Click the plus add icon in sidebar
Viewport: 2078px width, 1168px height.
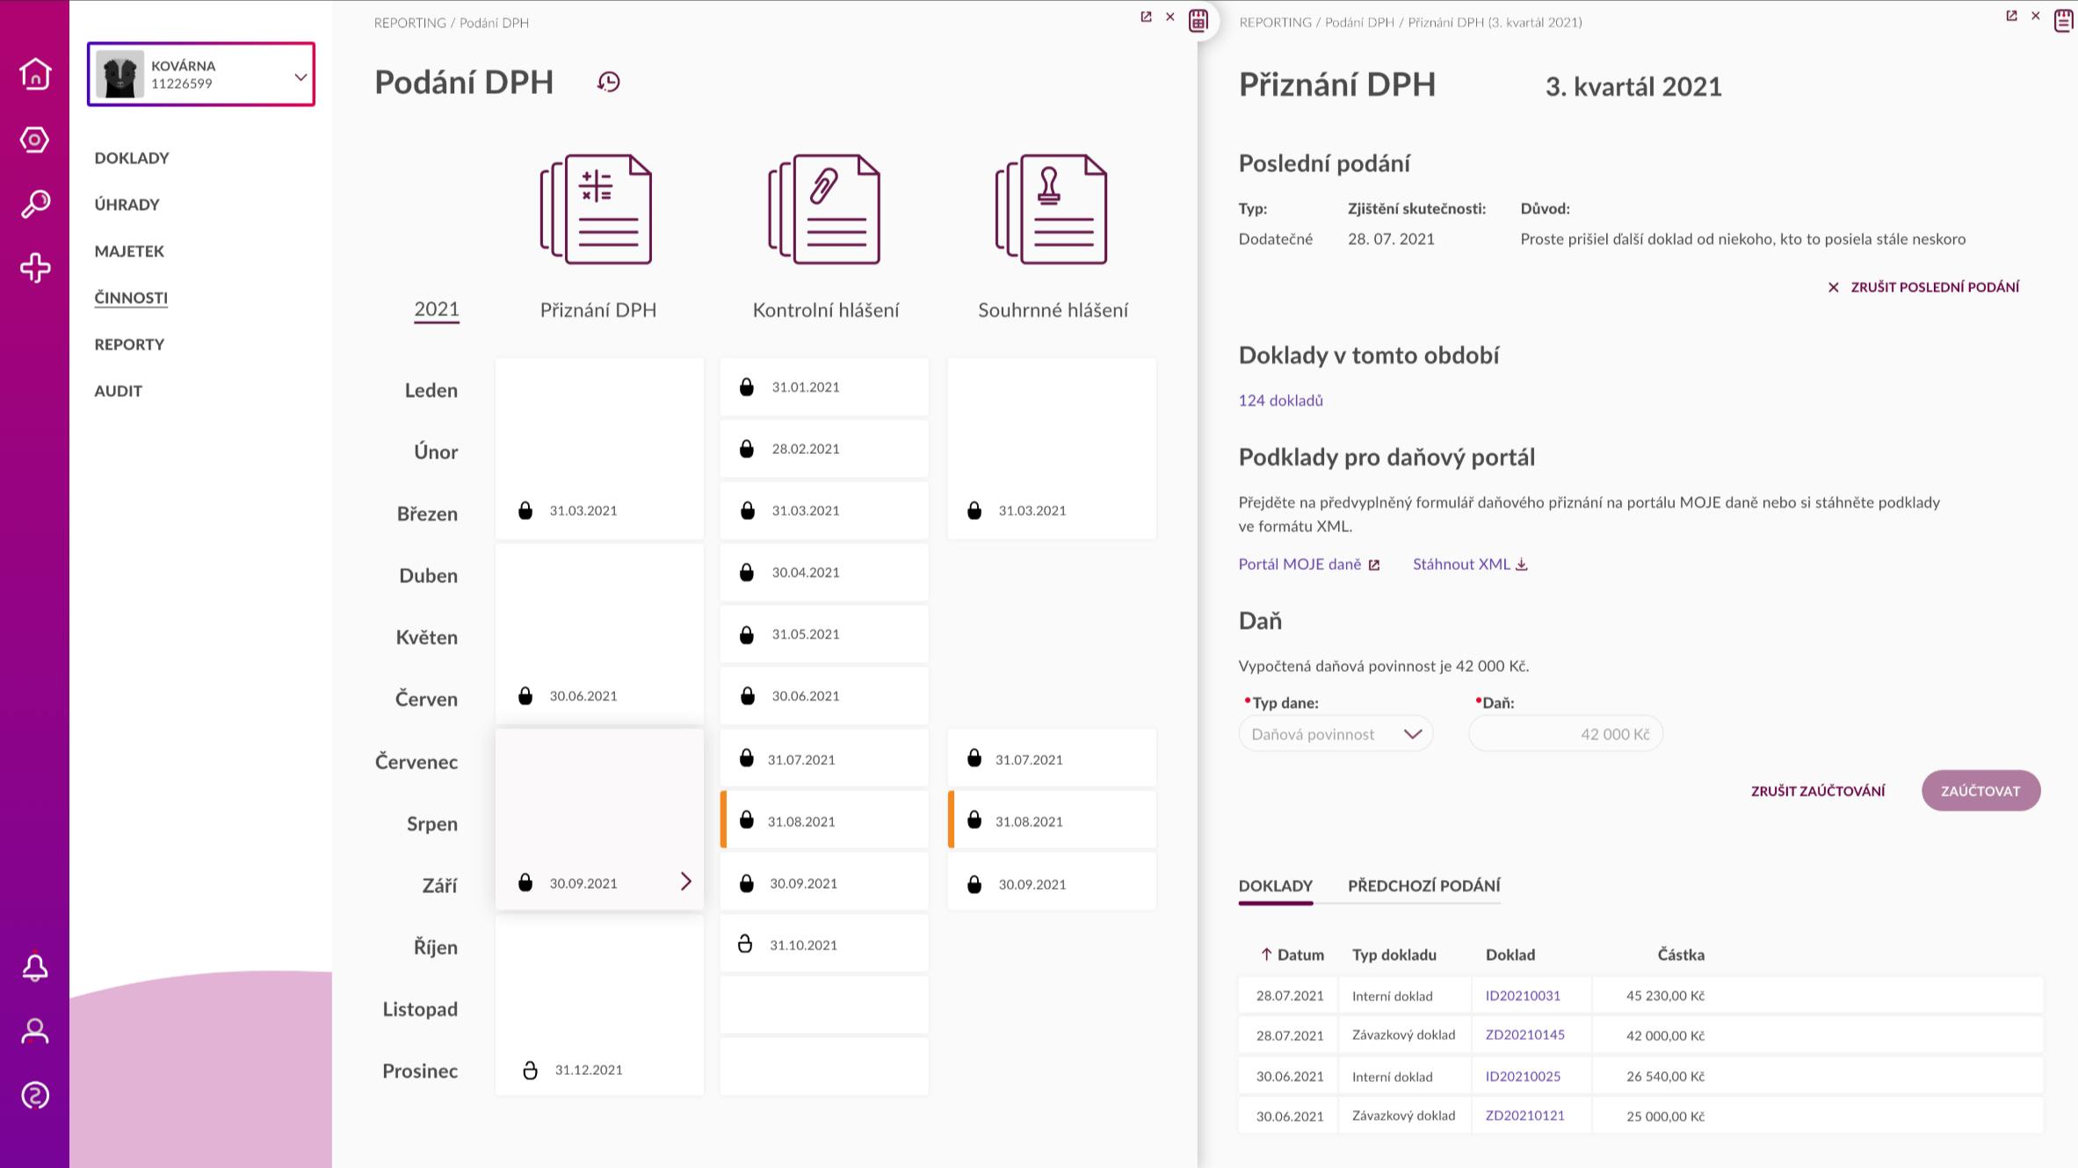pos(35,268)
